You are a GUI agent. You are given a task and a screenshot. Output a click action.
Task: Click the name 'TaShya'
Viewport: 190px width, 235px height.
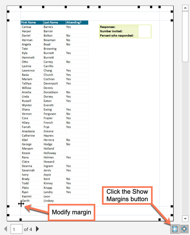[27, 84]
